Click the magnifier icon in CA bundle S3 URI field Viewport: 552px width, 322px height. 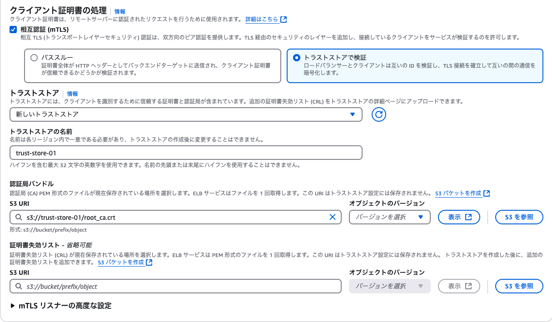pos(19,217)
